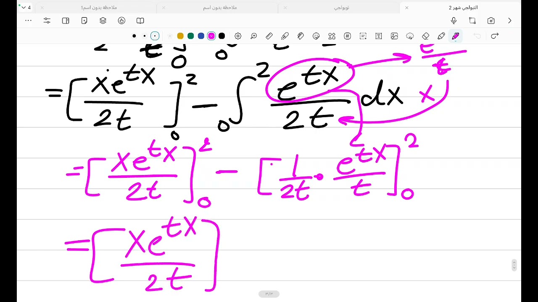The image size is (538, 302).
Task: Redo with the right curved arrow
Action: (495, 36)
